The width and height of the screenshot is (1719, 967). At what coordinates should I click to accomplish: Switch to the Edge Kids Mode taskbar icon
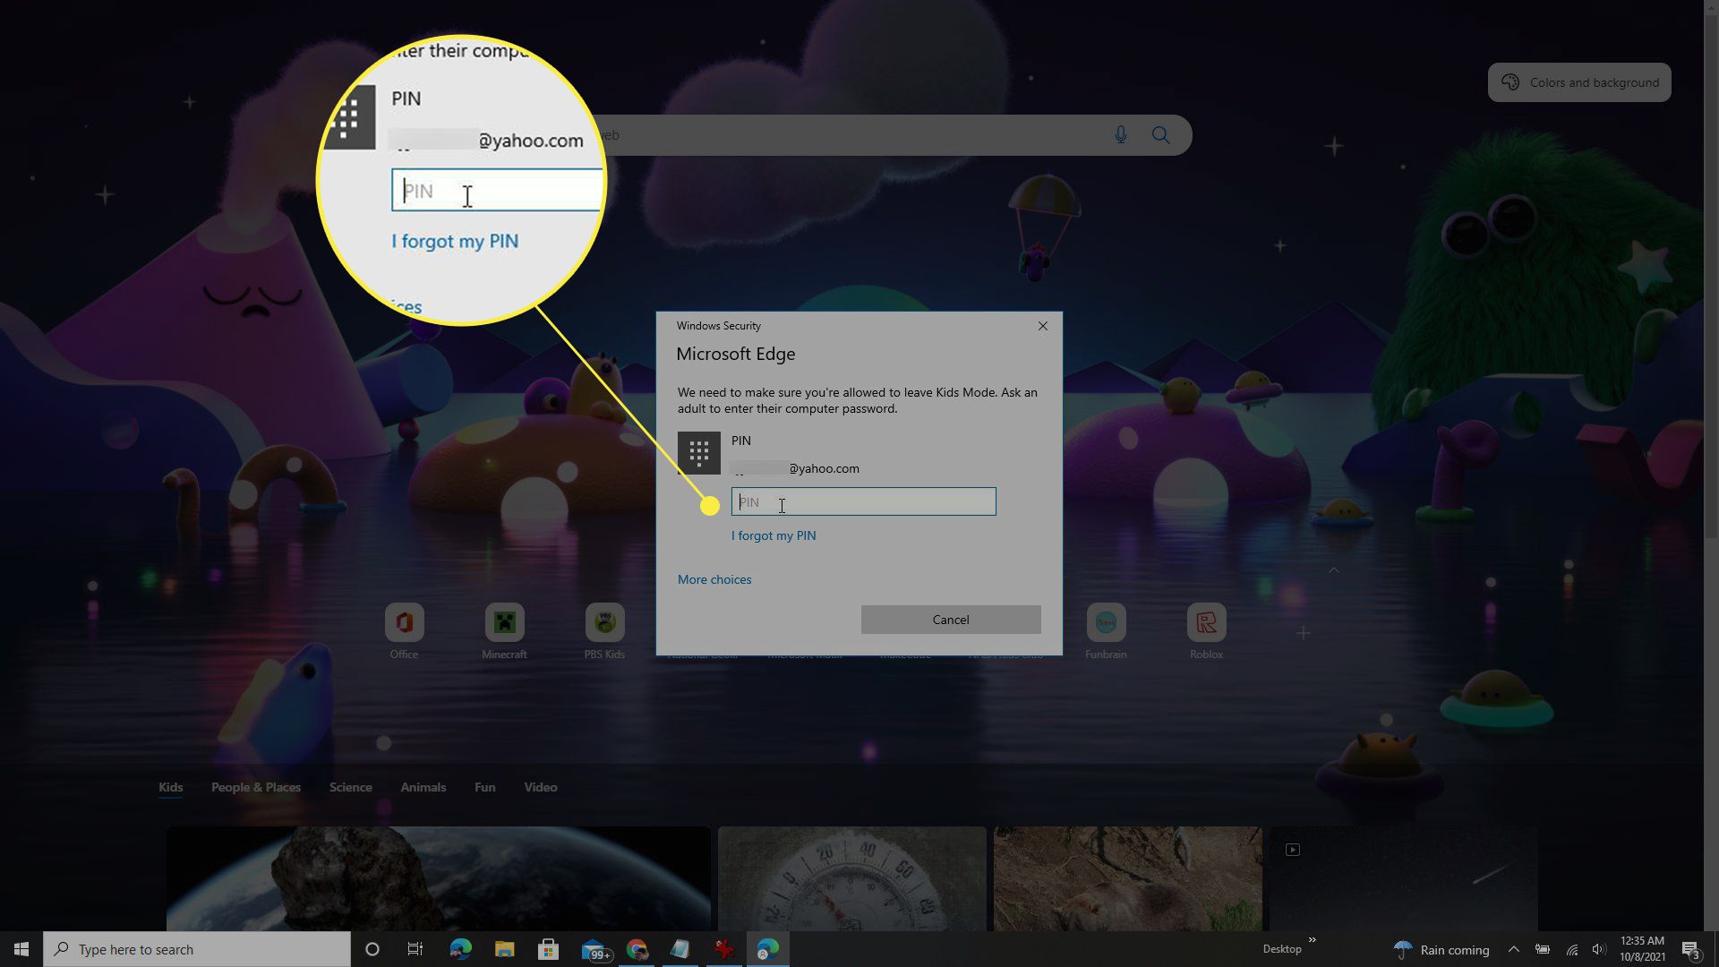click(768, 949)
